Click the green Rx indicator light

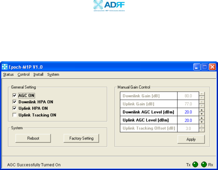coord(204,165)
